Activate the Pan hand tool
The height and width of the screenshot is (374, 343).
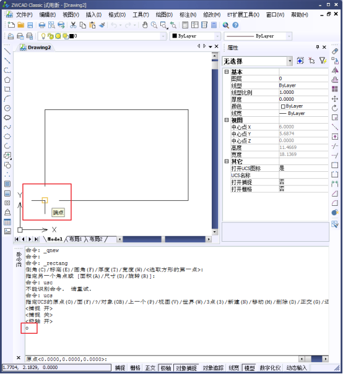coord(145,25)
